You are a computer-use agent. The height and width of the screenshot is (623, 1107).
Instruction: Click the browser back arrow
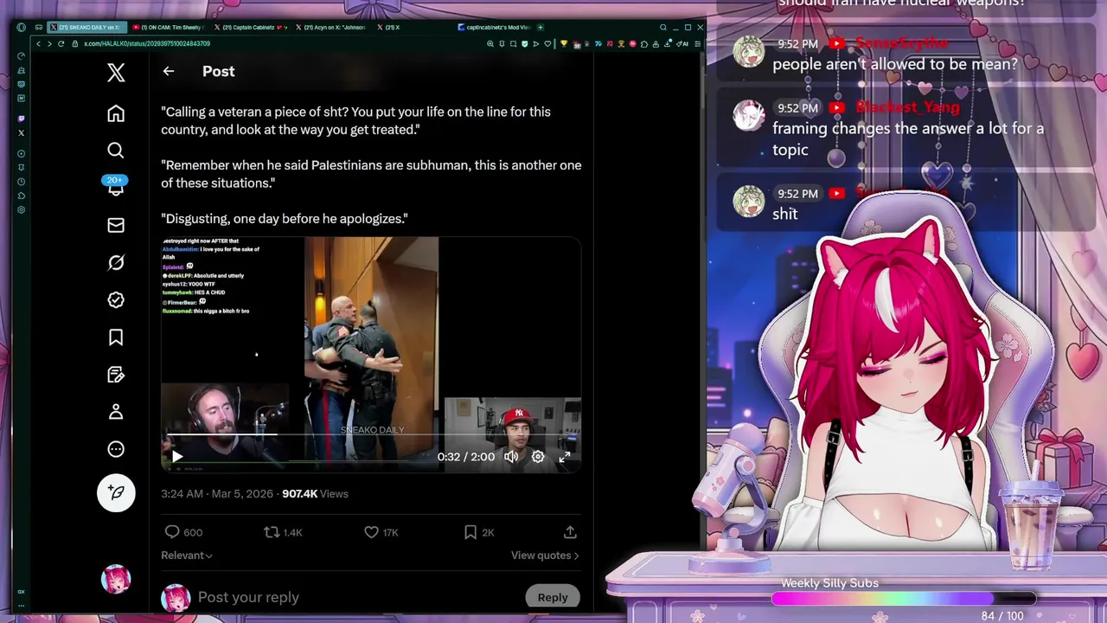pyautogui.click(x=38, y=43)
